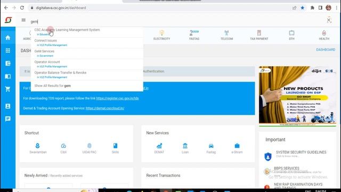Open the TDS report register link

pyautogui.click(x=117, y=98)
